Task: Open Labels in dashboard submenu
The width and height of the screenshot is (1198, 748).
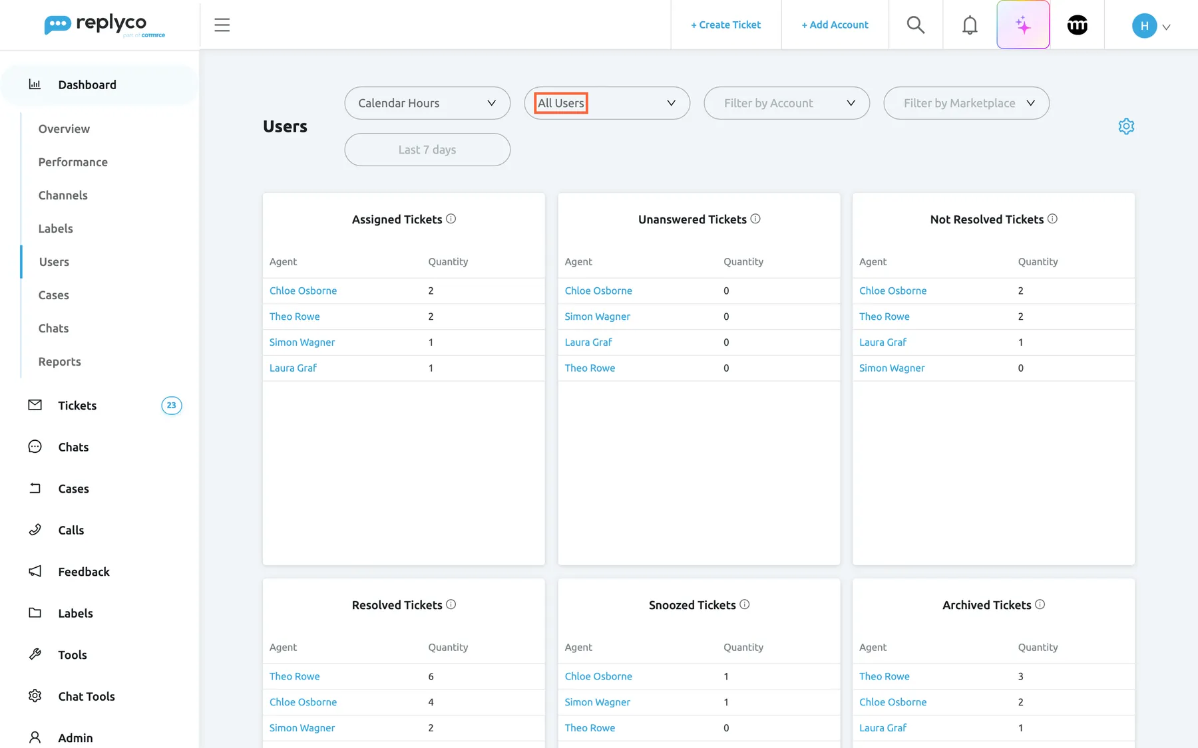Action: point(56,229)
